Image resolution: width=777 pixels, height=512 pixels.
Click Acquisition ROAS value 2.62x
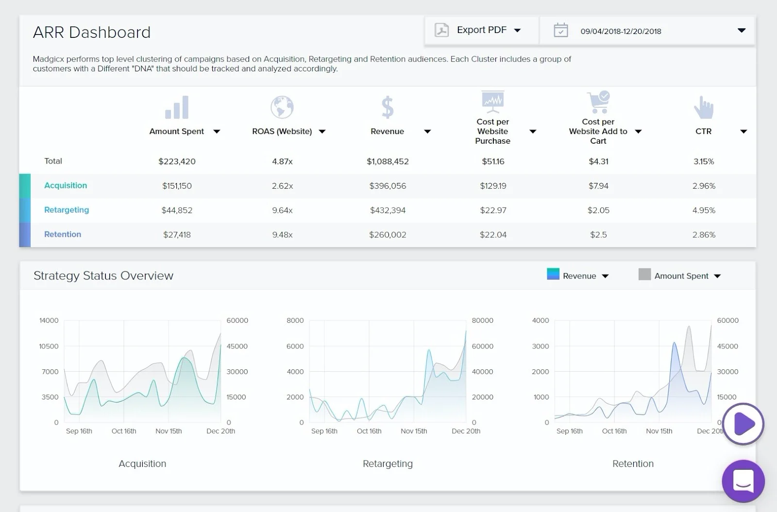(282, 186)
